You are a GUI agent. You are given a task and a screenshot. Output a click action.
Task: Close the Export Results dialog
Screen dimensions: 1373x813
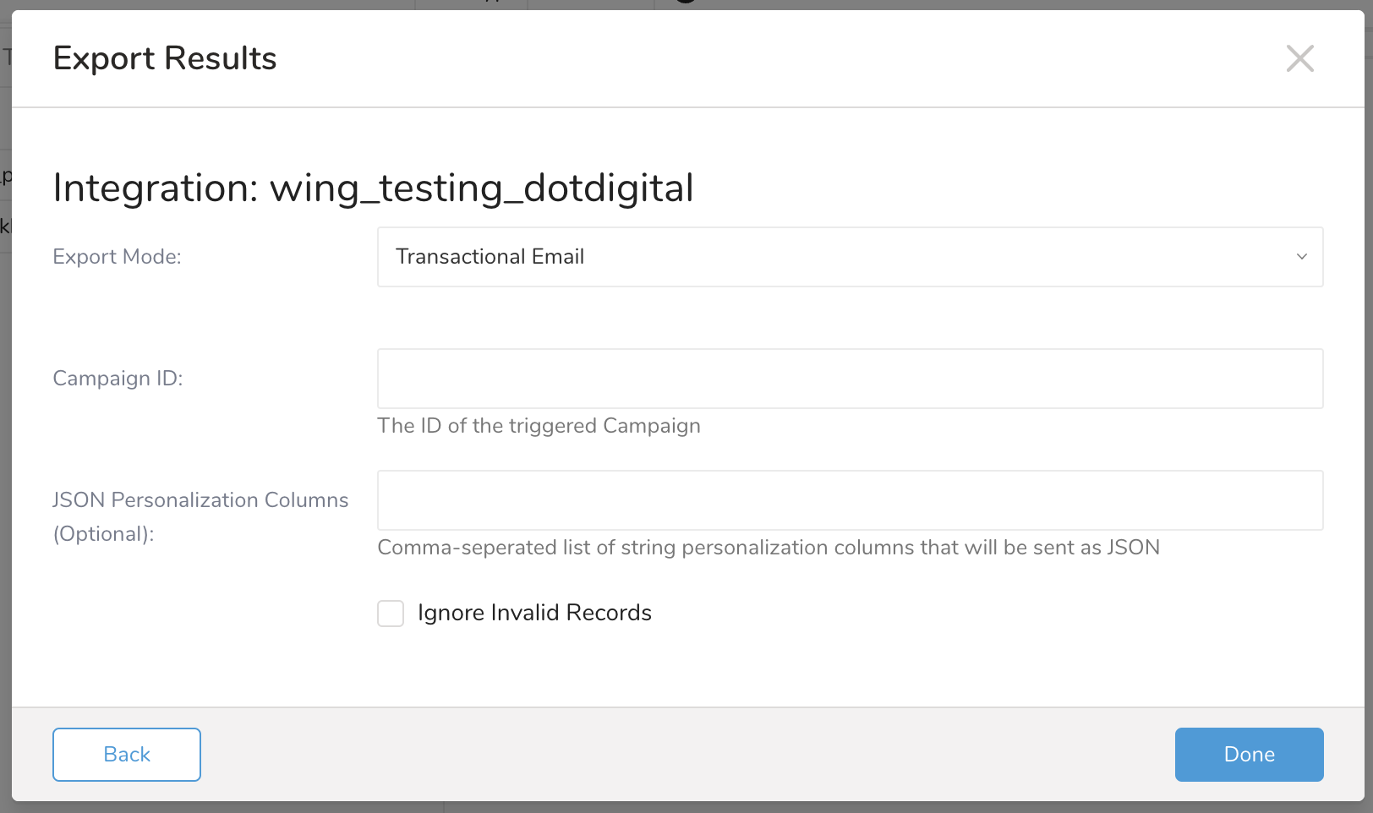[1299, 58]
